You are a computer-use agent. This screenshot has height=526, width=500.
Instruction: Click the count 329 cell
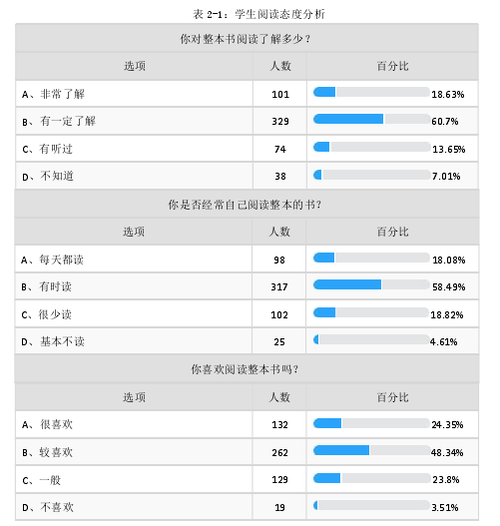coord(280,122)
